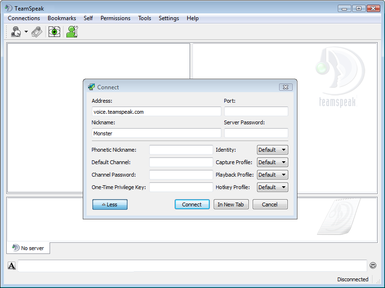Close the Connect dialog with X
The width and height of the screenshot is (385, 288).
click(x=285, y=87)
